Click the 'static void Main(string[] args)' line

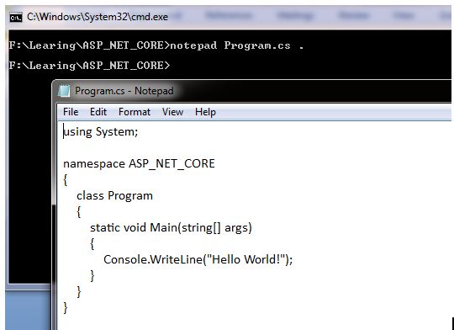171,227
